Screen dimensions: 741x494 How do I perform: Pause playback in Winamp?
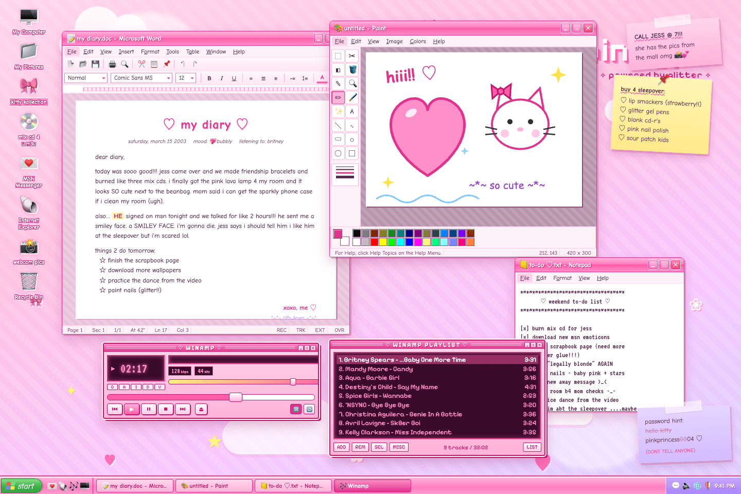[x=149, y=409]
